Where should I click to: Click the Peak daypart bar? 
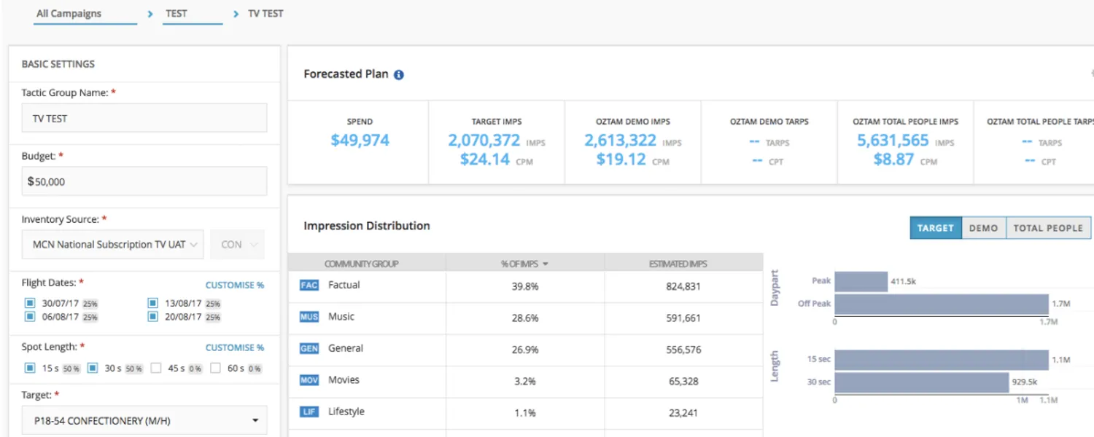(x=861, y=281)
